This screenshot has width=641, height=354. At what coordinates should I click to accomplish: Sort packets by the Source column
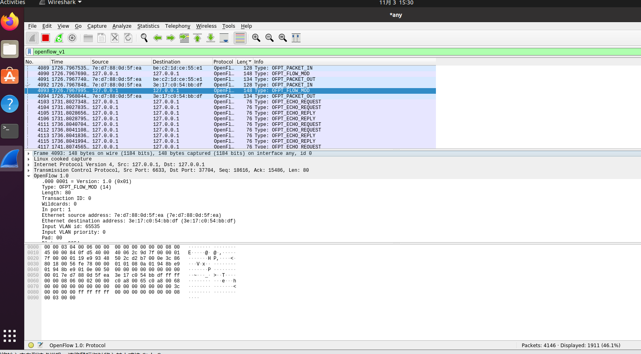click(x=121, y=62)
